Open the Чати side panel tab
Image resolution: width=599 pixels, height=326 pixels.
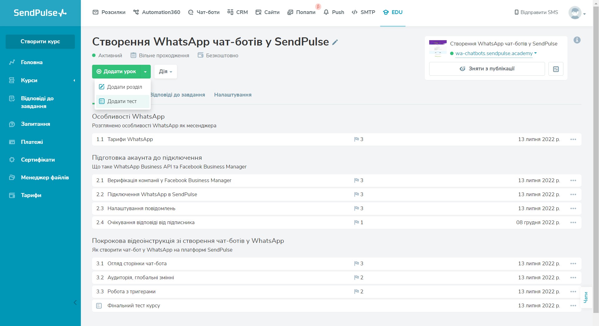[586, 297]
